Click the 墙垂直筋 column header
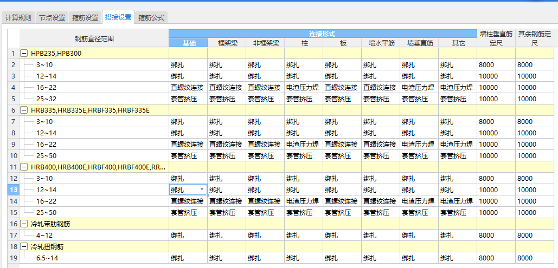Viewport: 558px width, 268px height. pos(419,43)
